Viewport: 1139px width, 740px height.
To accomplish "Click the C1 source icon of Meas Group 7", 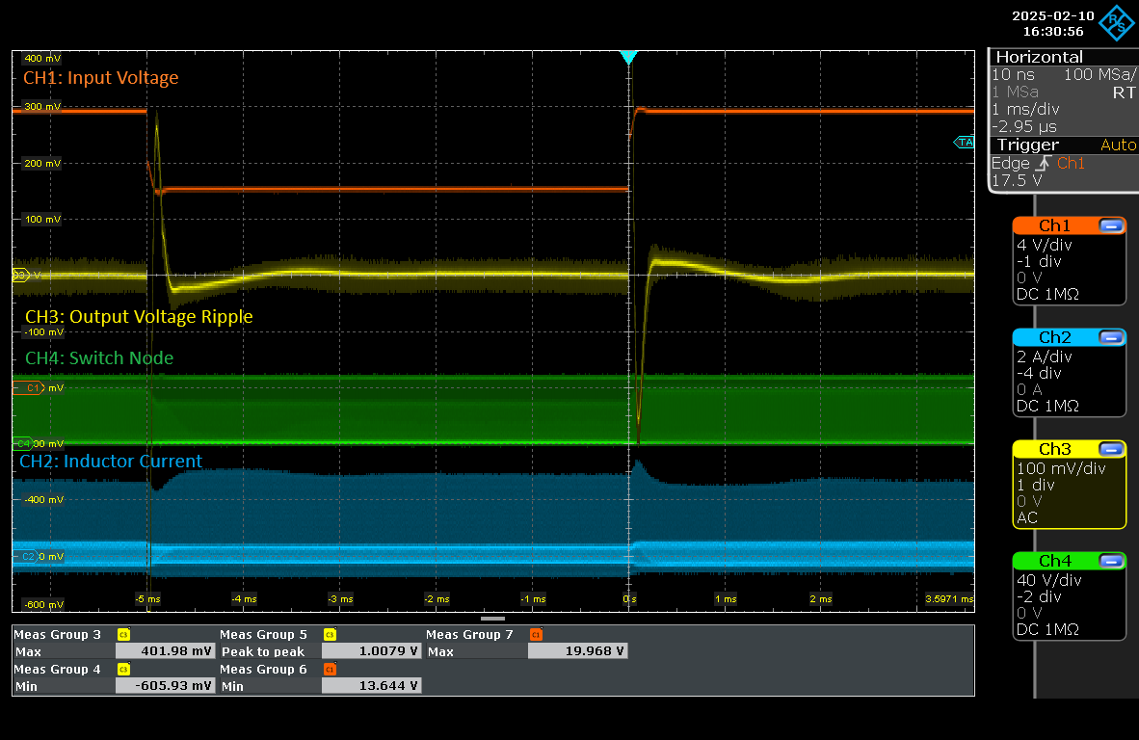I will (536, 635).
